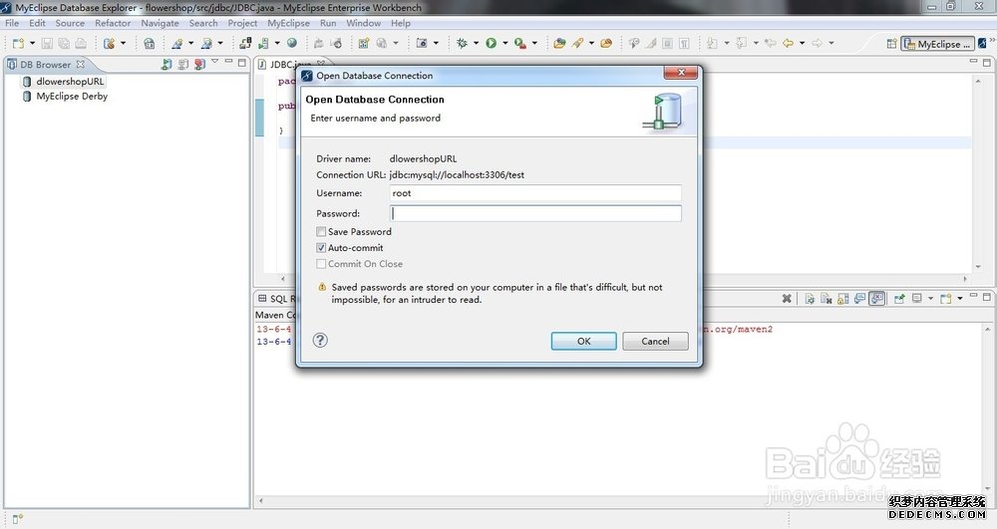Click the Help question mark icon in dialog
The width and height of the screenshot is (997, 529).
point(321,340)
